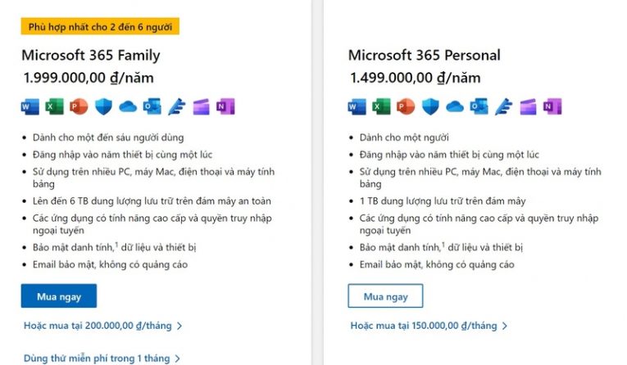Click the Excel icon under Microsoft 365 Family
The image size is (627, 365).
(x=54, y=106)
